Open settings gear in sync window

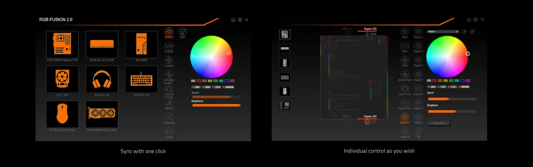(240, 19)
